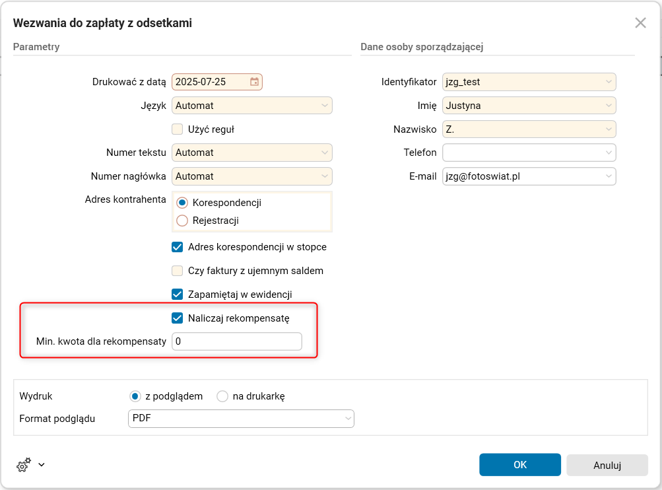Click the settings gear icon
Image resolution: width=662 pixels, height=490 pixels.
click(x=23, y=465)
